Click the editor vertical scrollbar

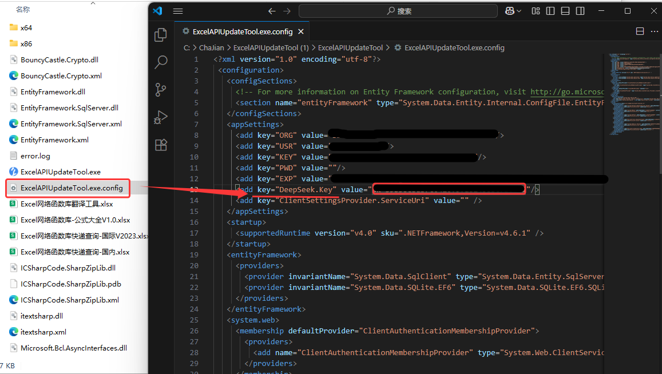point(660,114)
